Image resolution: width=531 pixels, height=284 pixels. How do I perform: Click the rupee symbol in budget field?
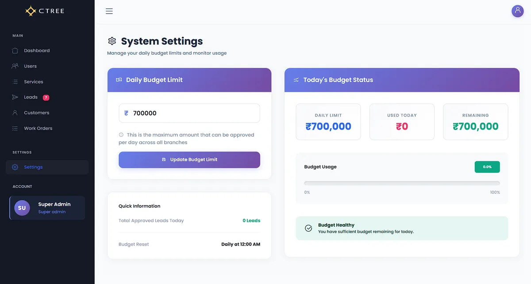pos(126,113)
